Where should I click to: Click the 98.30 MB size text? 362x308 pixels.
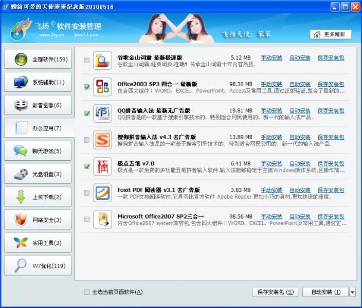(241, 84)
